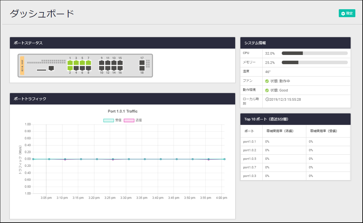Click the console port on the switch

pos(51,68)
